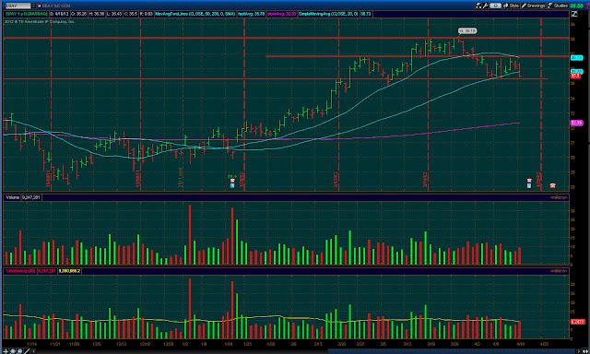Click the rightmost red phone event icon

553,185
